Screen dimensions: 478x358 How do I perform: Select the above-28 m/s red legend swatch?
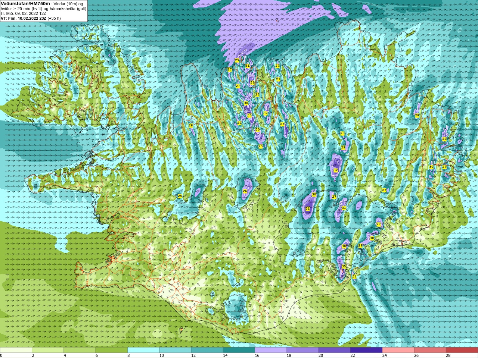[x=462, y=350]
